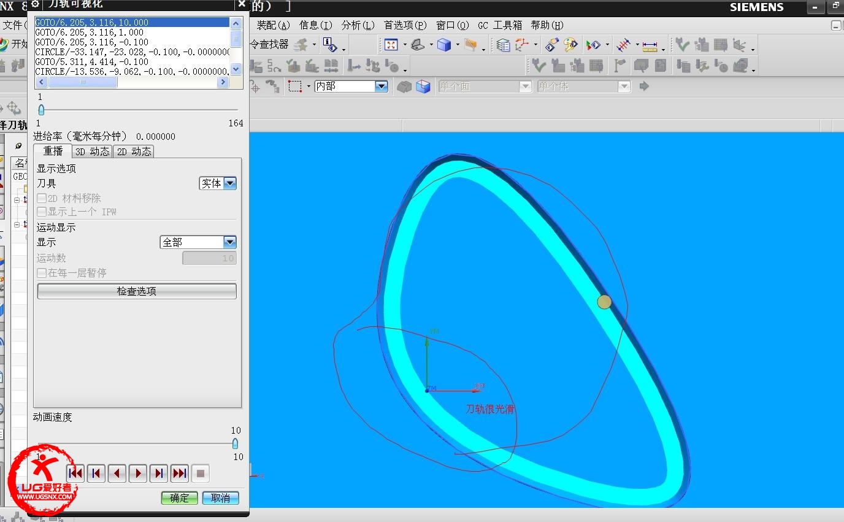Open the 信息(I) menu
844x522 pixels.
(x=316, y=25)
